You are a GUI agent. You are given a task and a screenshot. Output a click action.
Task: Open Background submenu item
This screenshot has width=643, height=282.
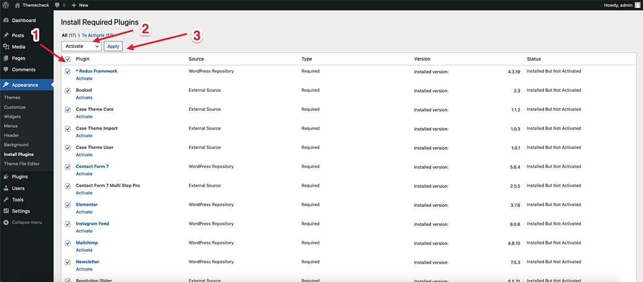16,144
